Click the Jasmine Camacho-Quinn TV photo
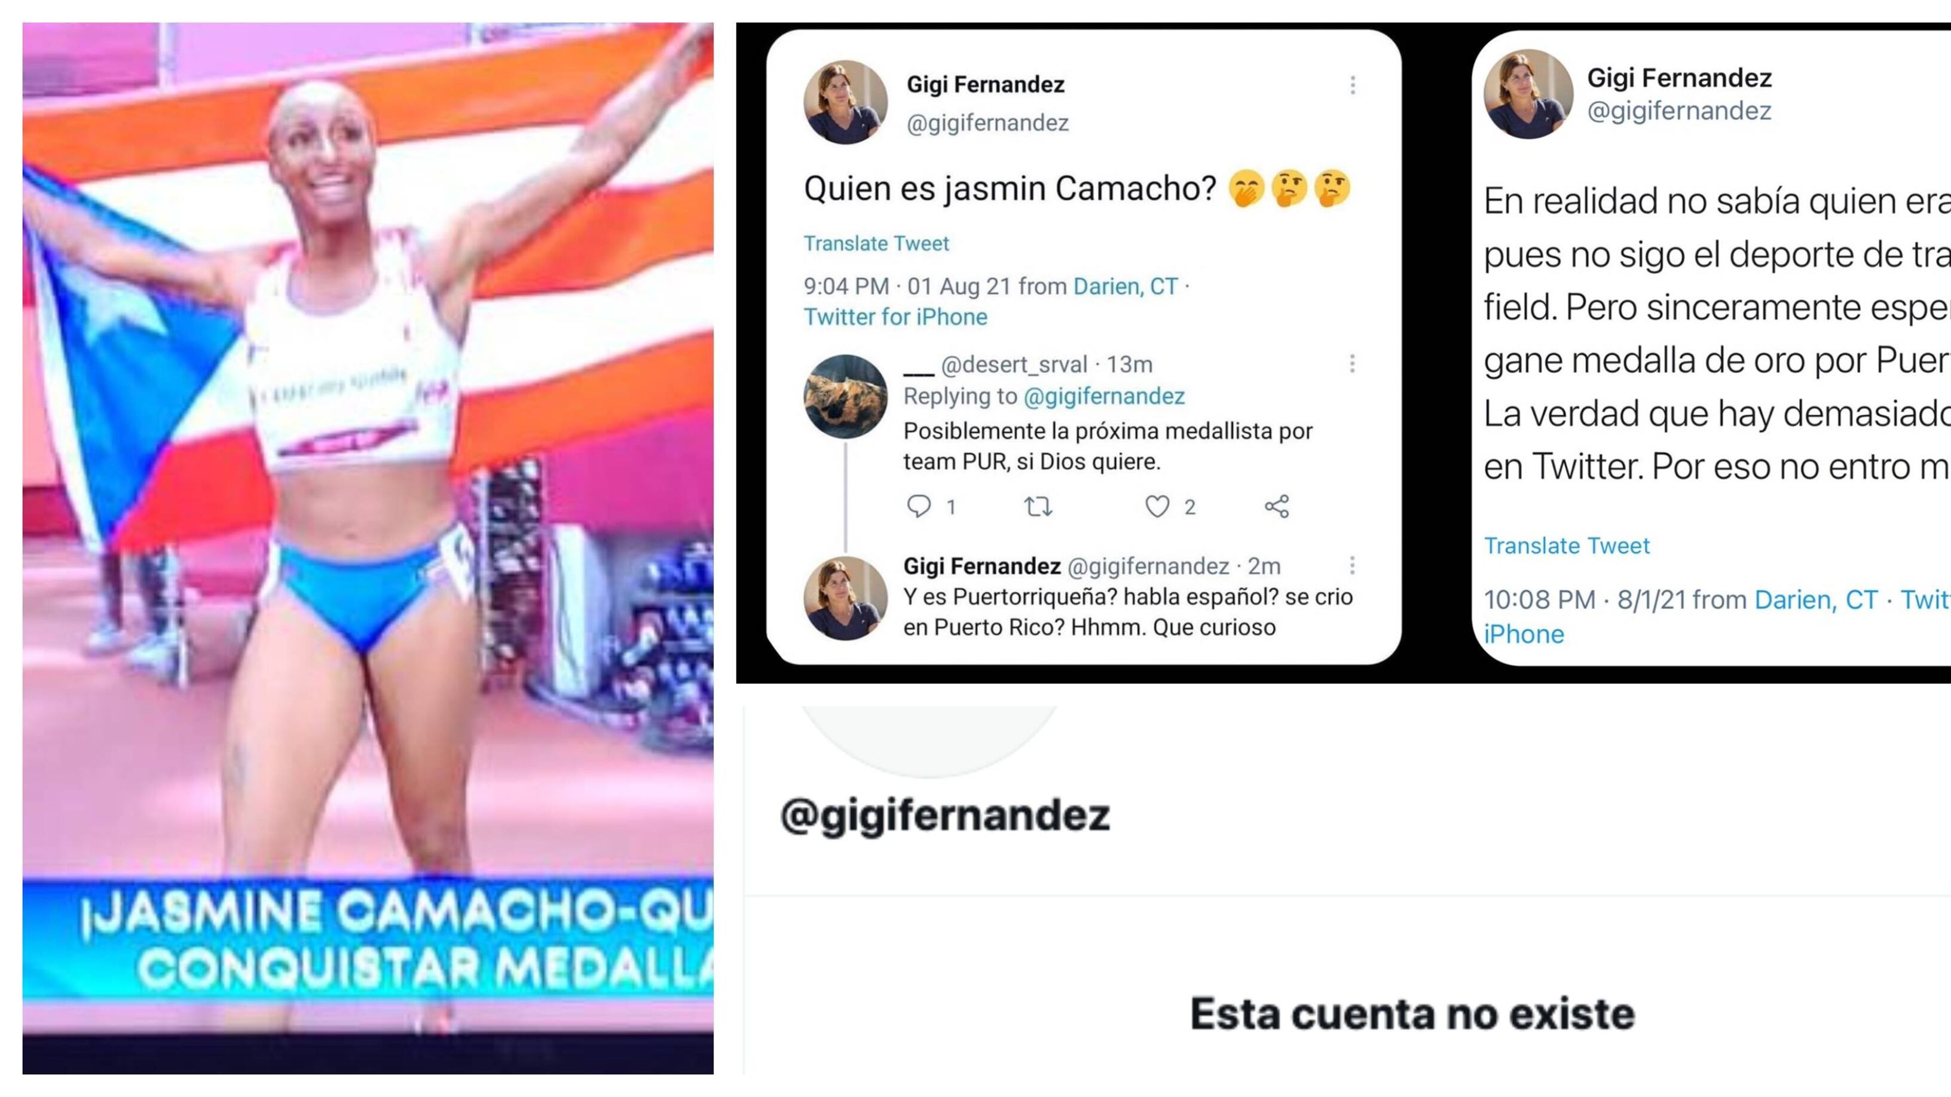The width and height of the screenshot is (1951, 1097). [368, 548]
